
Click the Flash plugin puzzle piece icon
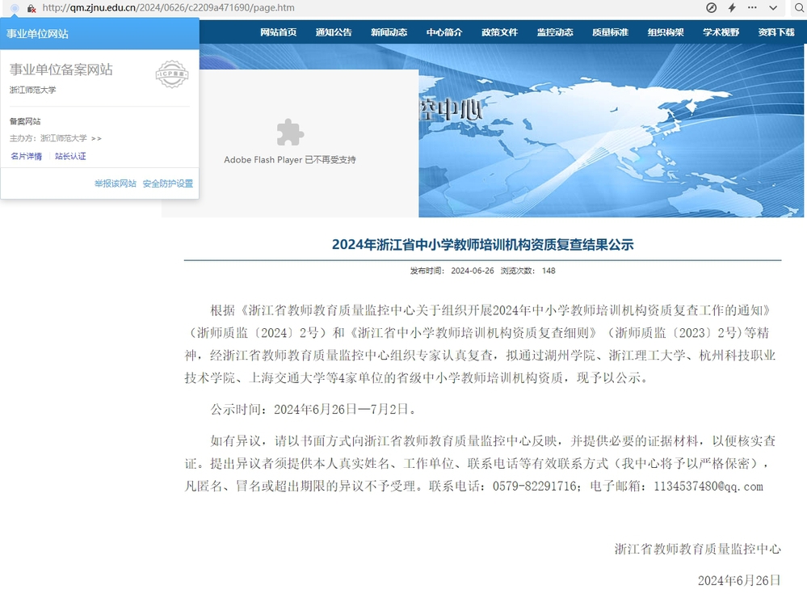(x=289, y=132)
